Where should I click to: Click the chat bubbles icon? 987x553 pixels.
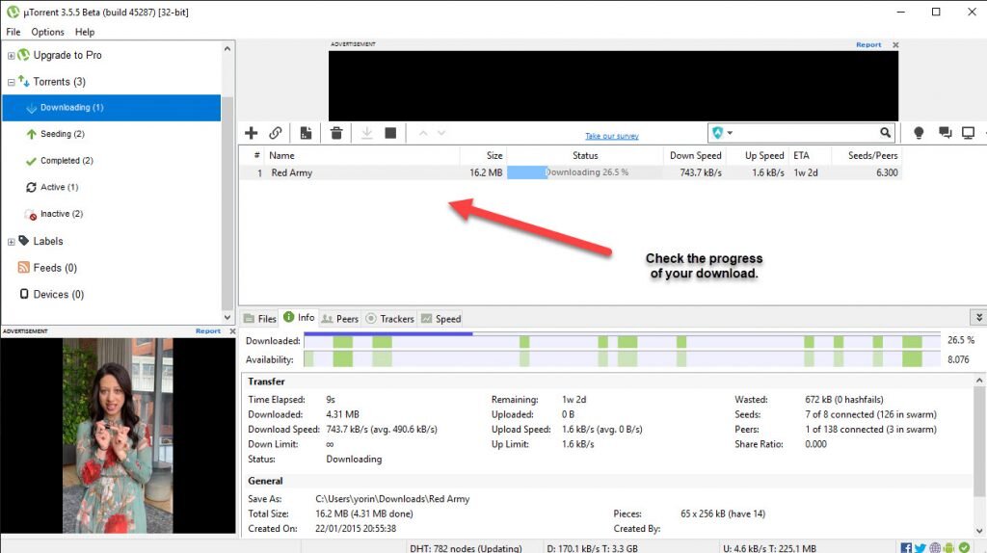pyautogui.click(x=945, y=133)
